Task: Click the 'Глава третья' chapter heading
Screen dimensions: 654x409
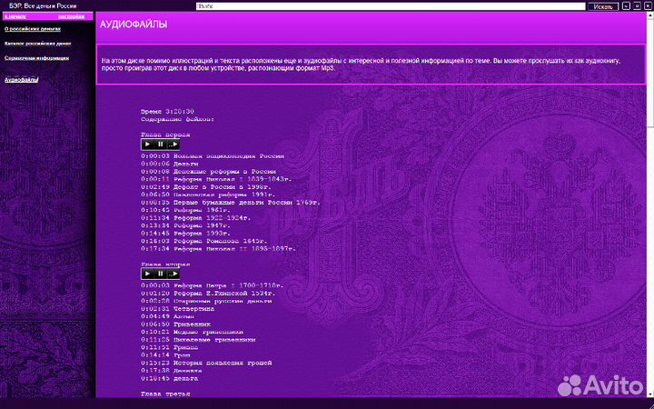Action: (x=165, y=394)
